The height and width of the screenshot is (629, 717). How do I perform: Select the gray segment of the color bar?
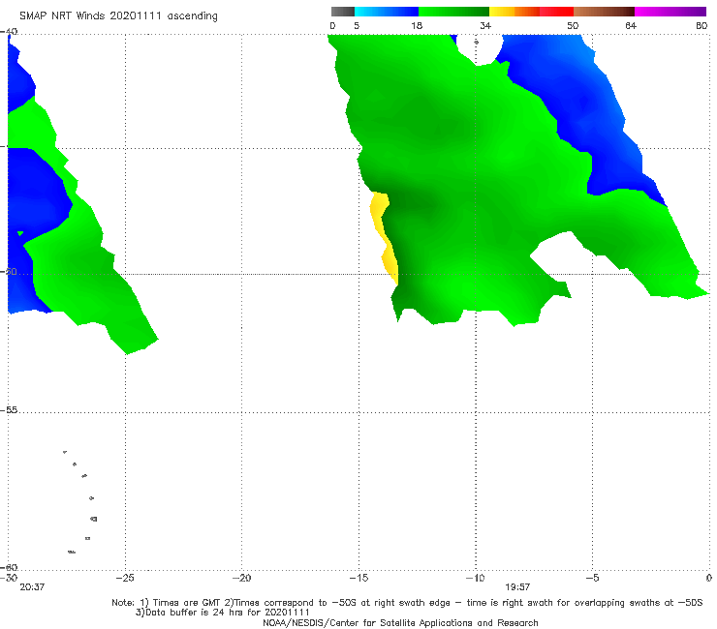[343, 12]
